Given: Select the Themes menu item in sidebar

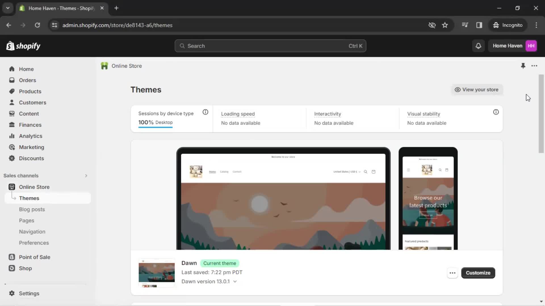Looking at the screenshot, I should point(29,198).
